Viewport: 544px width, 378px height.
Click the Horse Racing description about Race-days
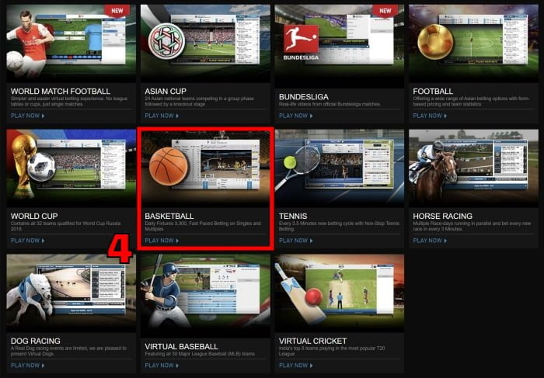[472, 226]
